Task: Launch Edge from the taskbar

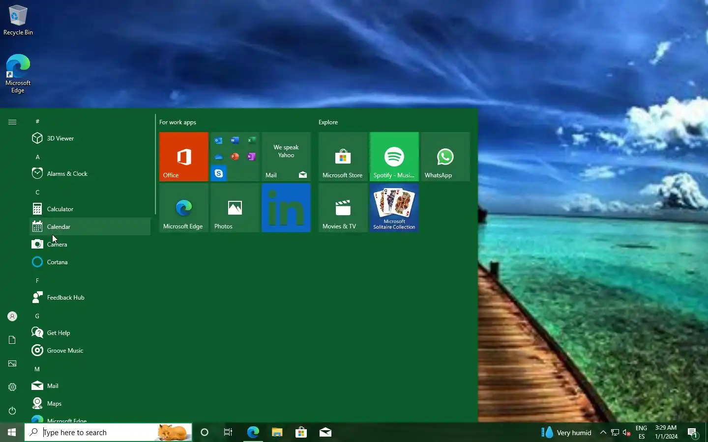Action: (253, 432)
